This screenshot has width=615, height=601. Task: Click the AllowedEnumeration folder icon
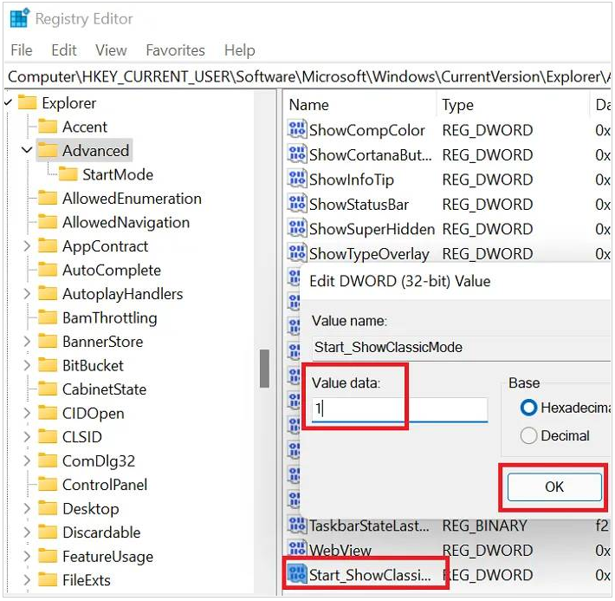pos(48,199)
